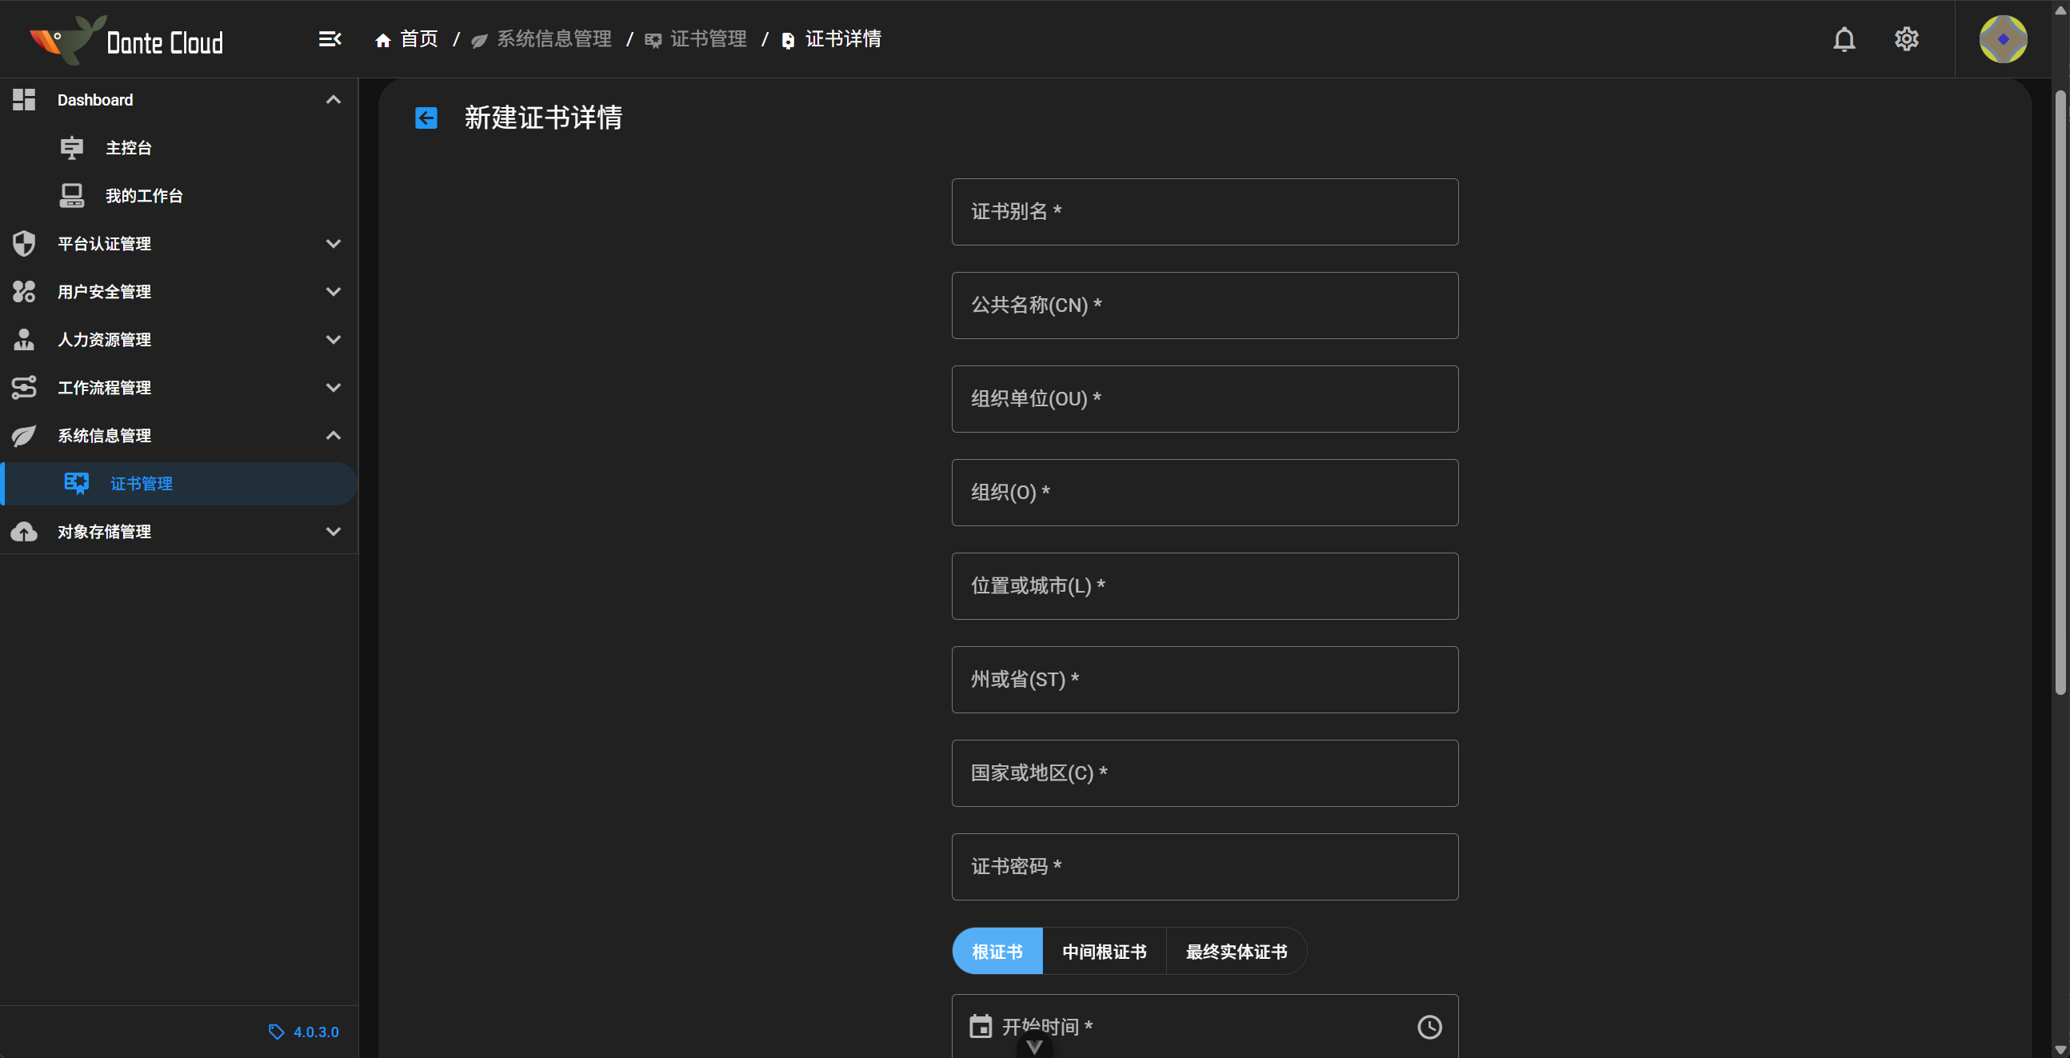Open the time picker clock icon for 开始时间
Image resolution: width=2070 pixels, height=1058 pixels.
click(1429, 1026)
